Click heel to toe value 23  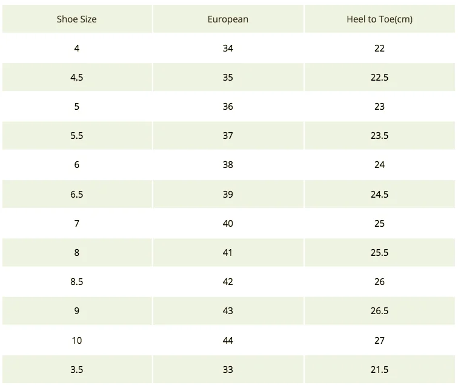click(379, 107)
